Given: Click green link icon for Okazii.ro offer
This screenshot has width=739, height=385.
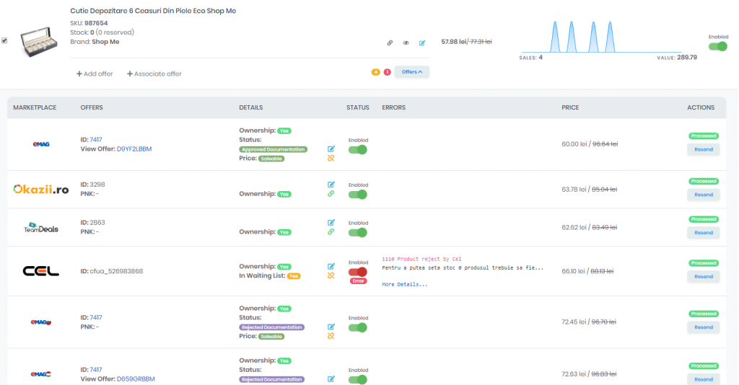Looking at the screenshot, I should 331,193.
